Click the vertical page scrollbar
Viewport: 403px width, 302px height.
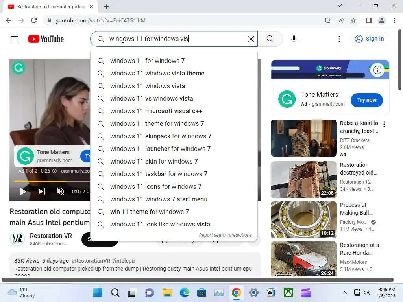point(400,60)
